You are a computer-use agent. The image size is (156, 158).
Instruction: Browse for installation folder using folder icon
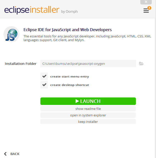click(x=141, y=64)
